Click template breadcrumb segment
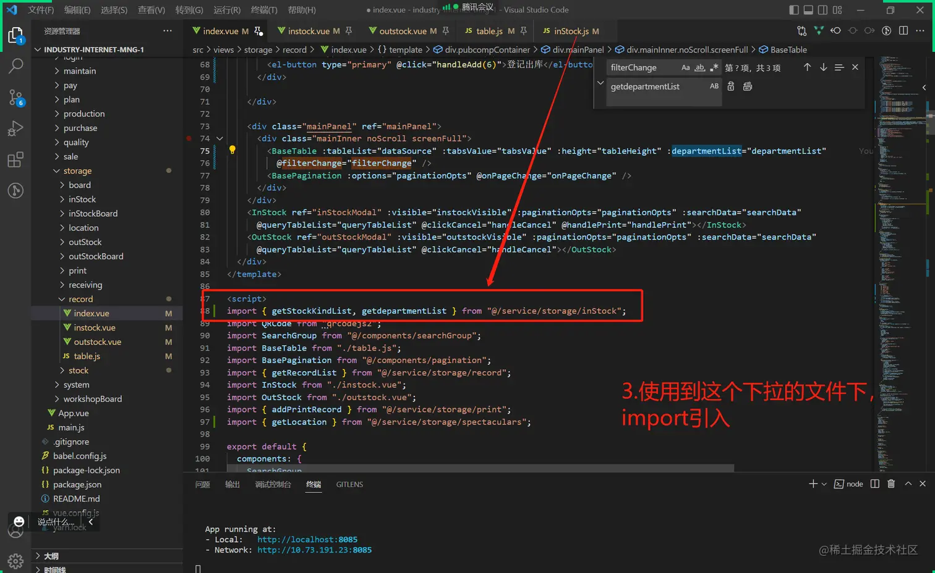This screenshot has width=935, height=573. pyautogui.click(x=399, y=49)
